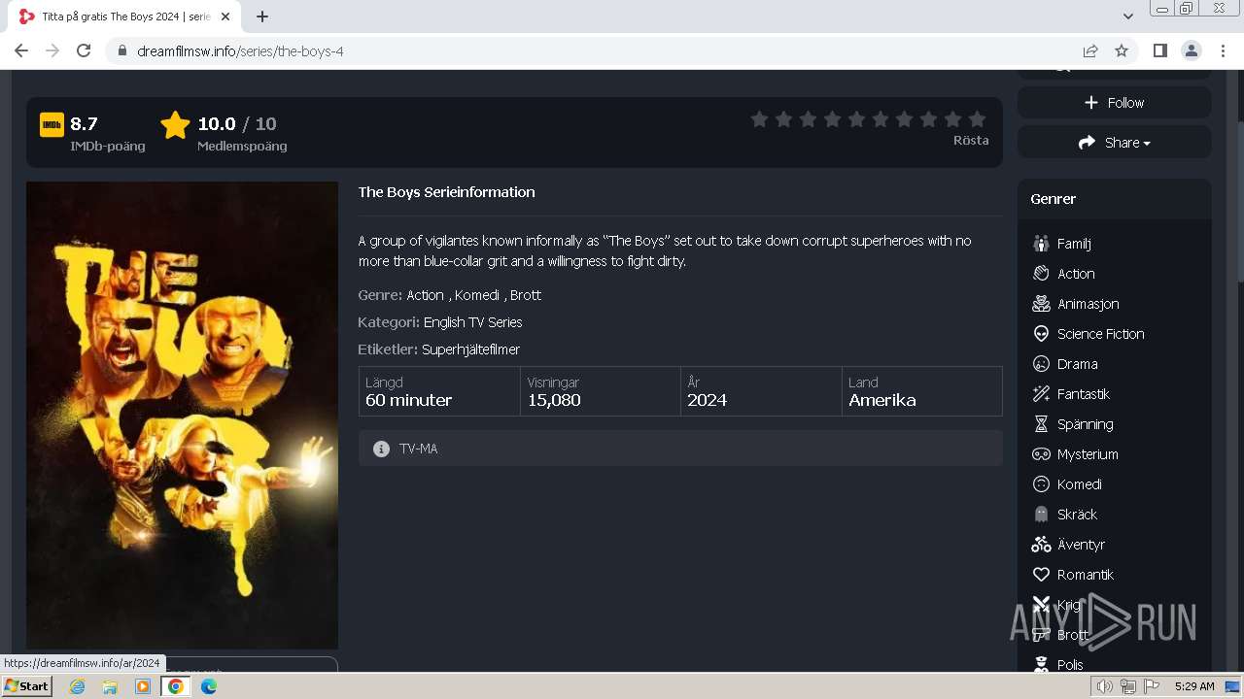This screenshot has height=699, width=1244.
Task: Click the Fantastik magic wand icon
Action: click(1041, 394)
